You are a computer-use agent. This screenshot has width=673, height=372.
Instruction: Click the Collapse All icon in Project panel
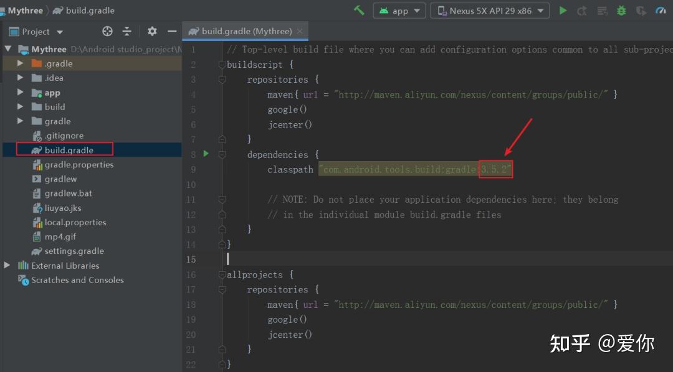click(126, 31)
